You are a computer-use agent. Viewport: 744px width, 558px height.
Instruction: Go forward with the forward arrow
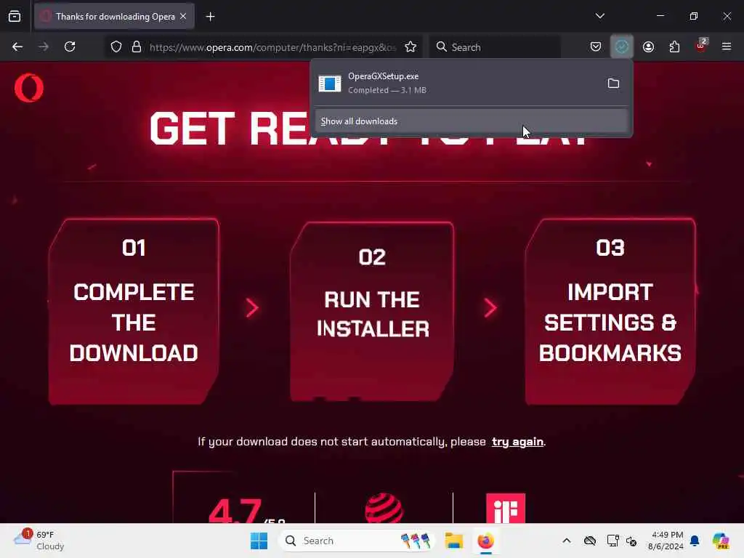tap(44, 46)
